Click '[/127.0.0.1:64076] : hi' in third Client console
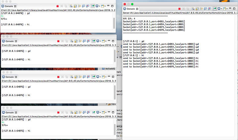 point(16,95)
